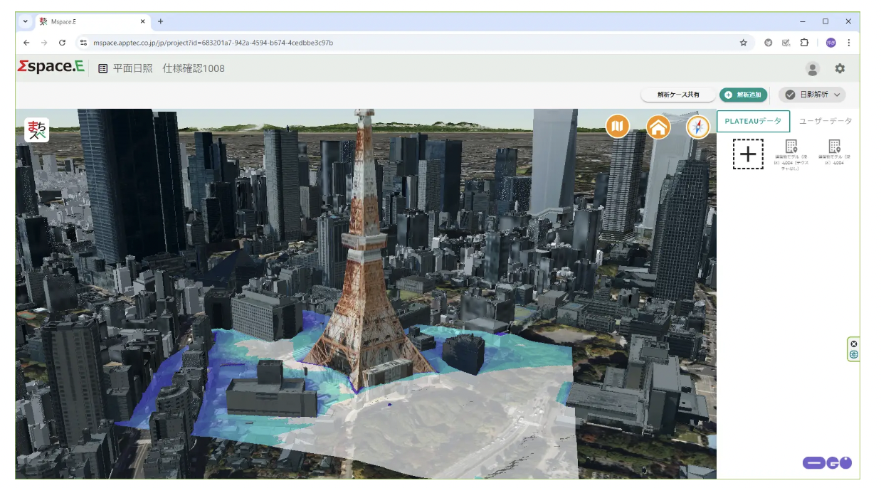The width and height of the screenshot is (881, 488).
Task: Open the map view orange button
Action: 618,127
